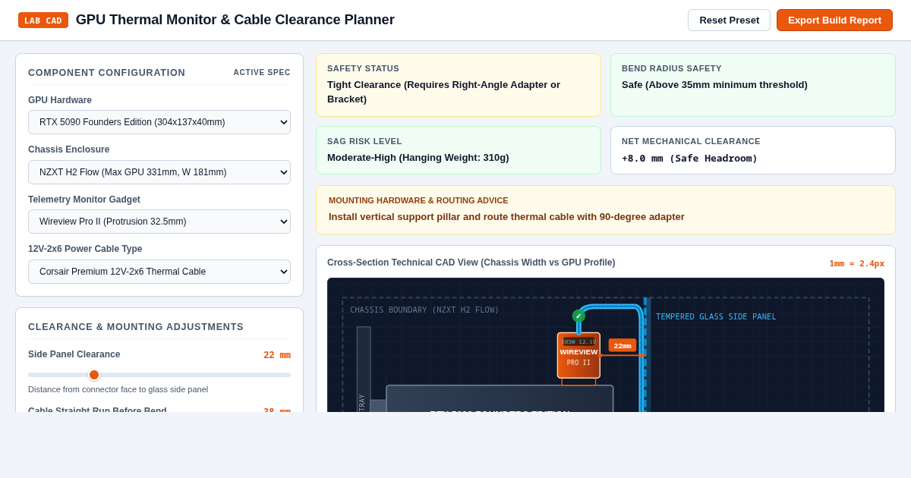Click the Safety Status card

[459, 85]
